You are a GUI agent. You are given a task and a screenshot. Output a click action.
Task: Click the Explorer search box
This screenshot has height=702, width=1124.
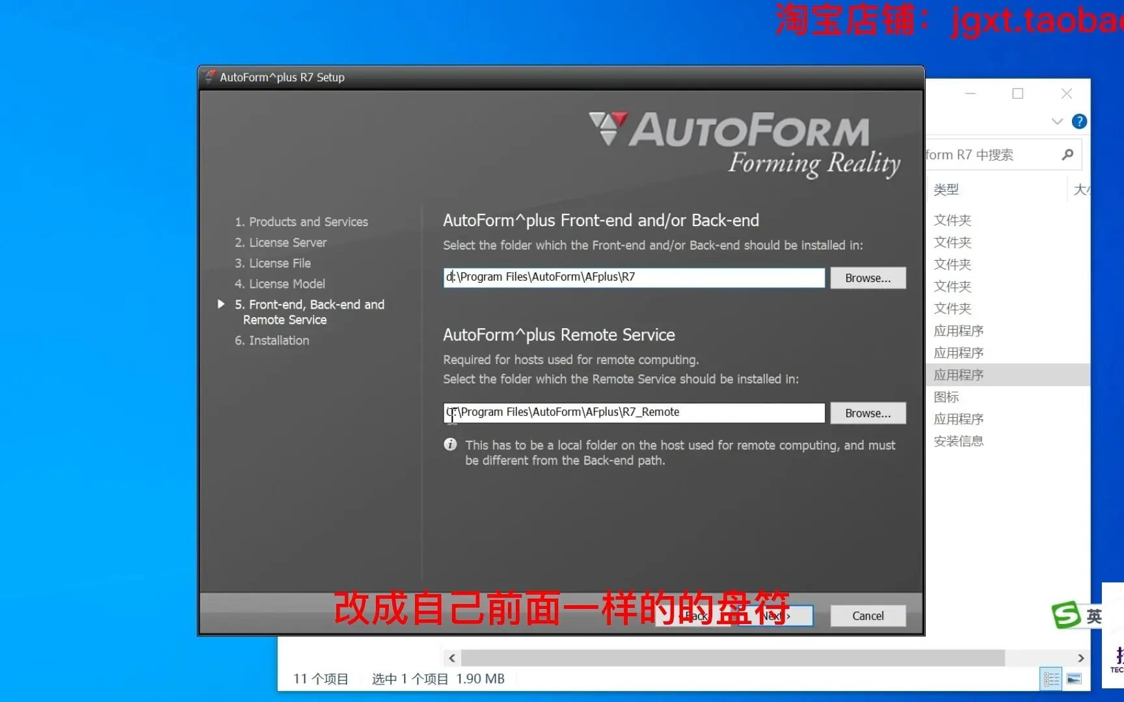[x=1002, y=155]
